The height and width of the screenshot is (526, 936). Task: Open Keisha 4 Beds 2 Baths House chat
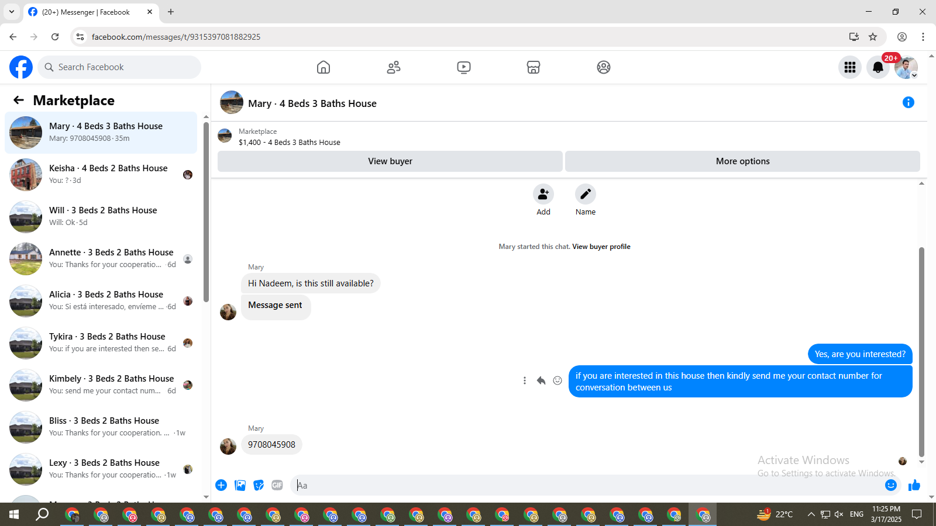[101, 175]
